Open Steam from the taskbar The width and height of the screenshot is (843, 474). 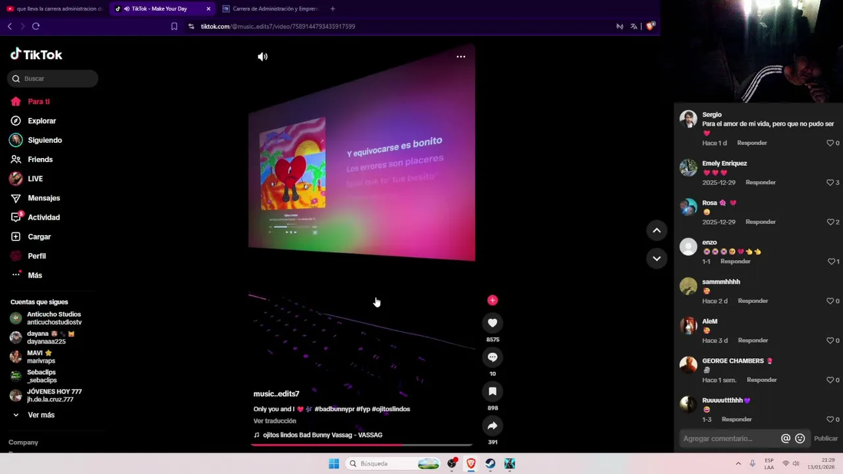pos(491,463)
